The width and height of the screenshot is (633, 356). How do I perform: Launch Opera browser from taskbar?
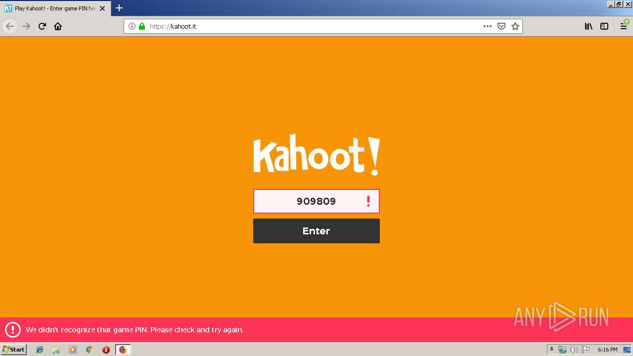(106, 350)
